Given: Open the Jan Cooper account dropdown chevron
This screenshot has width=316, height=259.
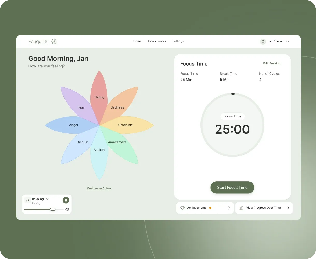Looking at the screenshot, I should coord(288,42).
